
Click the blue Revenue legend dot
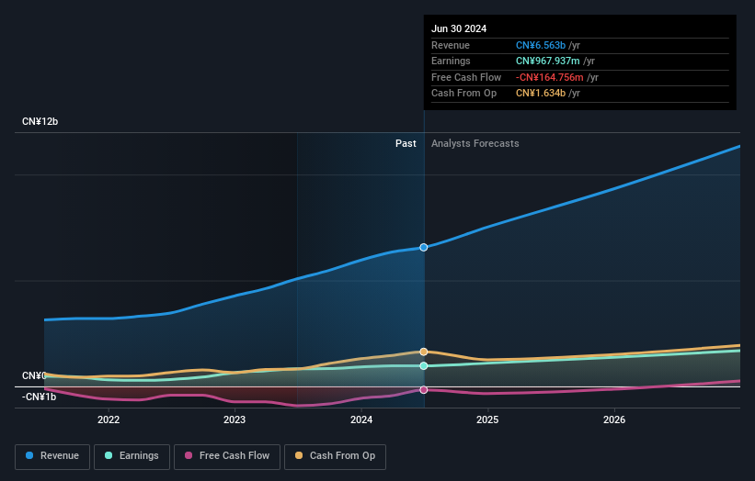[x=29, y=455]
